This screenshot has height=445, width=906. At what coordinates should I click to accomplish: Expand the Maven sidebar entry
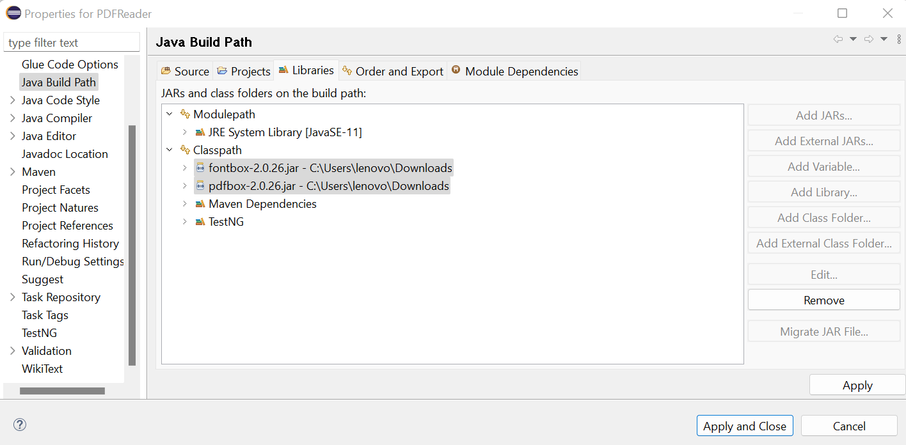[x=12, y=171]
